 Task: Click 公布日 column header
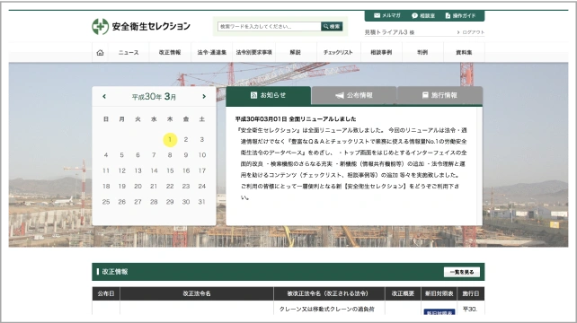[106, 293]
